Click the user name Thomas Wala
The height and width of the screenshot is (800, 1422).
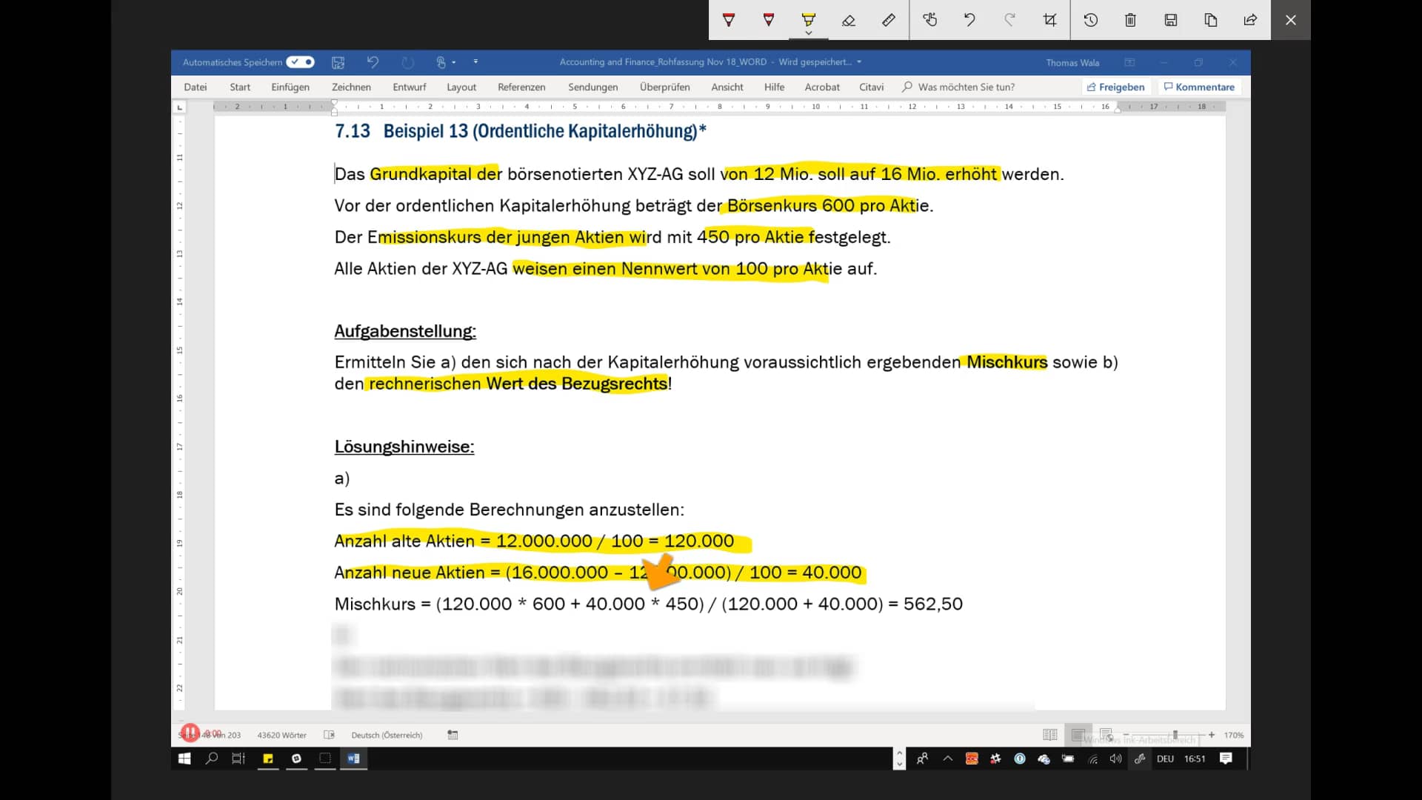[1072, 62]
